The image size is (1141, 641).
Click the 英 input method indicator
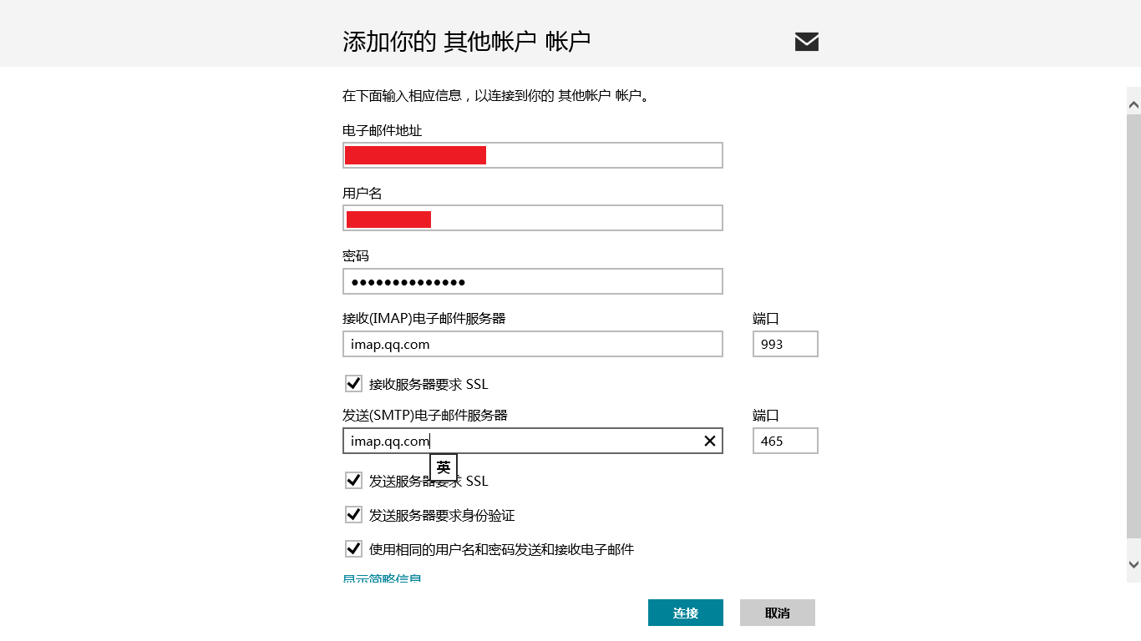pos(444,467)
